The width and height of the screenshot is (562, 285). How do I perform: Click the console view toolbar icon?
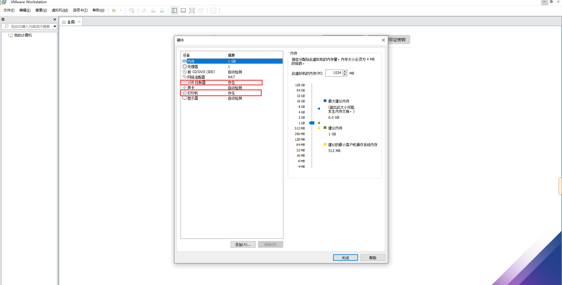213,11
